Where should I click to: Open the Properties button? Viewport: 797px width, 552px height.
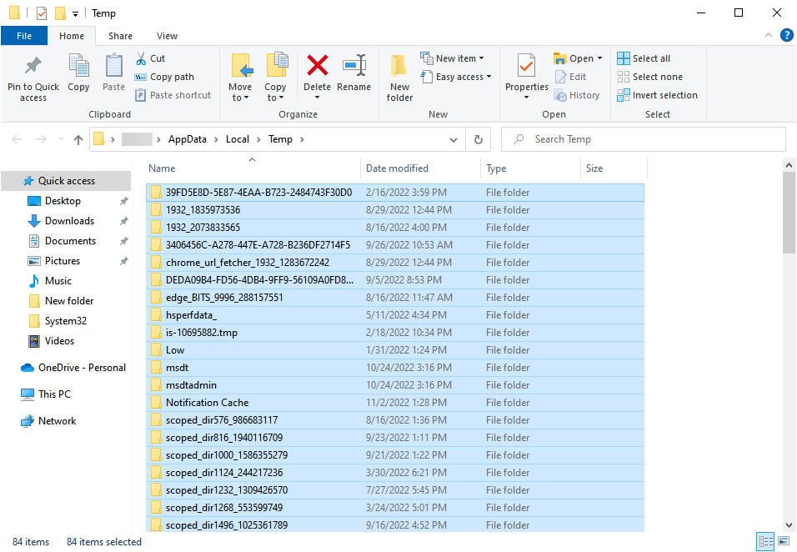tap(527, 76)
